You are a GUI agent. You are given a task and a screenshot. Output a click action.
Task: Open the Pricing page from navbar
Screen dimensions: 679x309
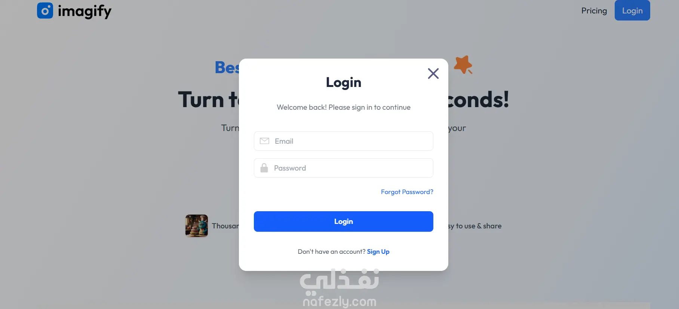(x=594, y=11)
